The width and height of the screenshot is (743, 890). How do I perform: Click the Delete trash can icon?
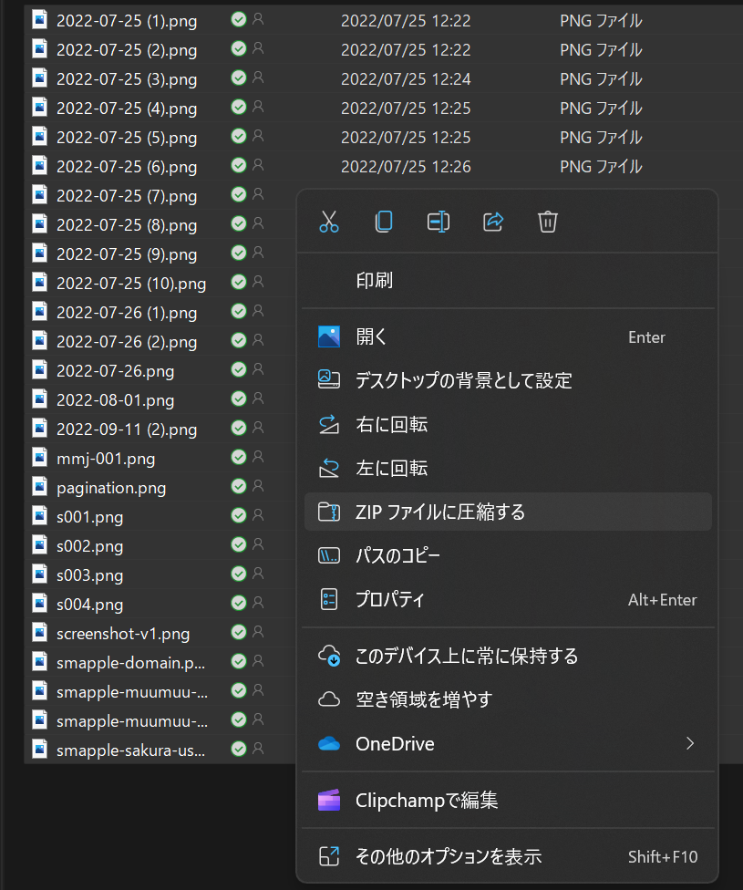(x=548, y=222)
